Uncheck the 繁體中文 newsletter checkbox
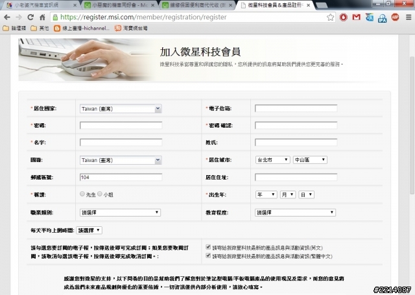The width and height of the screenshot is (415, 295). 208,255
